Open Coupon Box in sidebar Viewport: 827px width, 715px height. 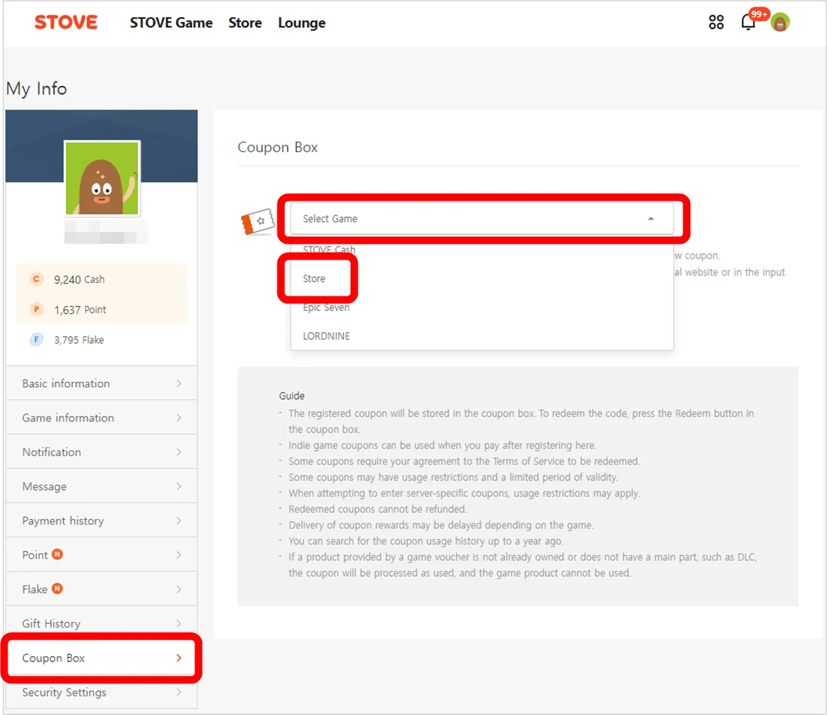[x=101, y=658]
